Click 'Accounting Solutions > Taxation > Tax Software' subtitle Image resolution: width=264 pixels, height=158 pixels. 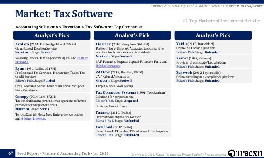coord(64,27)
